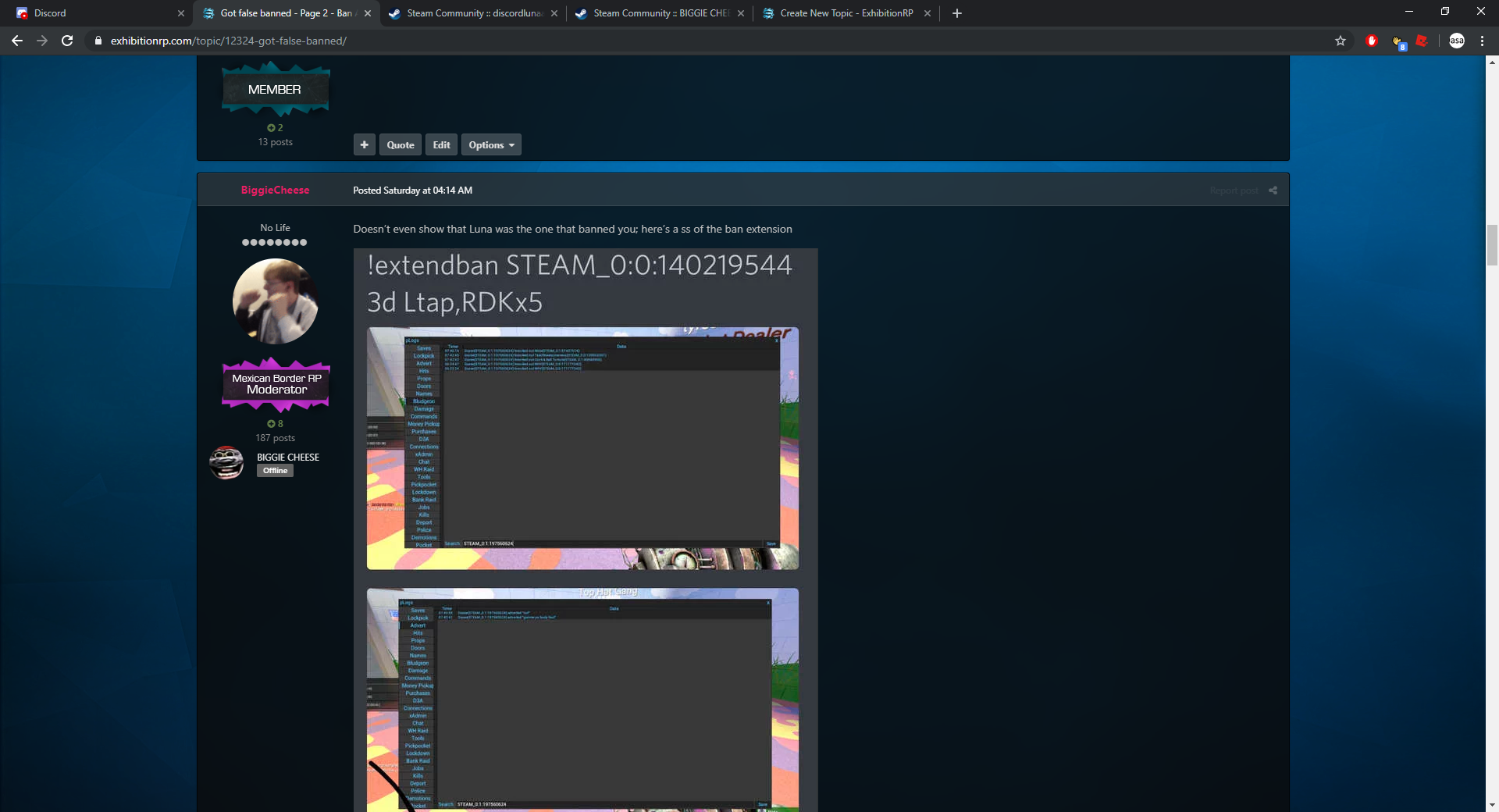Screen dimensions: 1499x812
Task: Open the Options dropdown on the post
Action: [x=491, y=144]
